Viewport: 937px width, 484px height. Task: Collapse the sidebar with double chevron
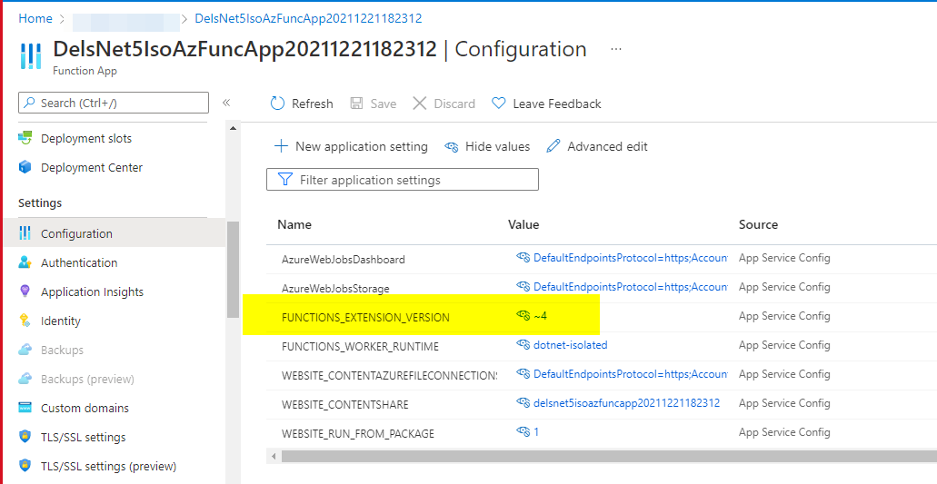point(226,103)
